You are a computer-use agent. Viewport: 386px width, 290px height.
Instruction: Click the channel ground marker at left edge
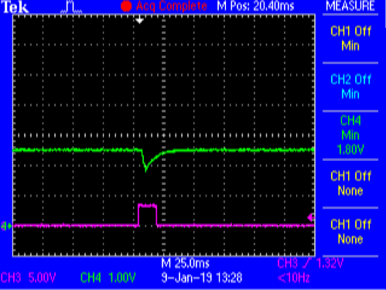click(7, 226)
